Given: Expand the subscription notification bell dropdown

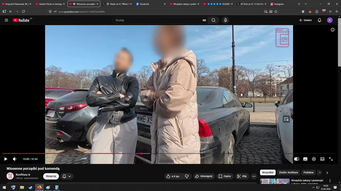Looking at the screenshot, I should click(67, 176).
